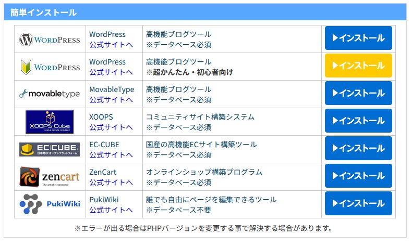This screenshot has height=247, width=412.
Task: Click the beginner-mark WordPress logo
Action: coord(50,67)
